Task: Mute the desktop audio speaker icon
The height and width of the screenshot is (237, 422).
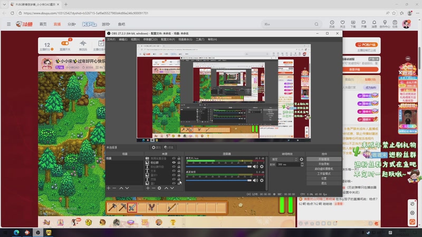Action: (255, 180)
